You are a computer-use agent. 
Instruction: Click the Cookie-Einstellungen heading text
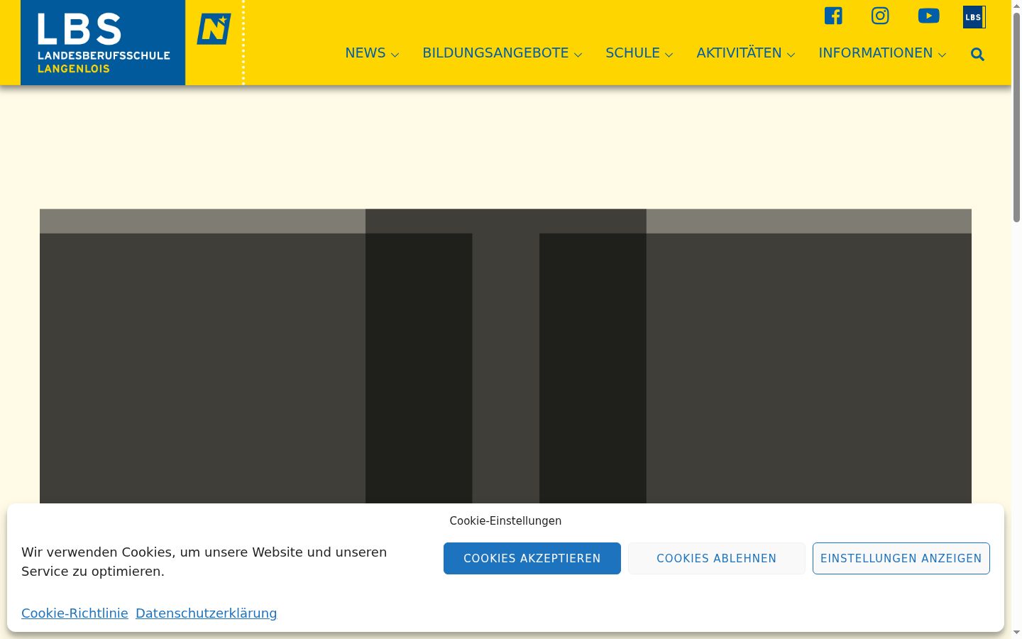[505, 520]
